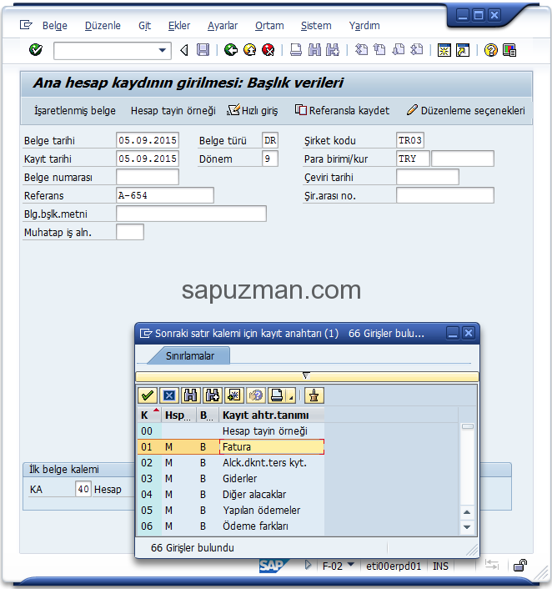The height and width of the screenshot is (589, 552).
Task: Click the Hesap tayin örneği button
Action: point(173,111)
